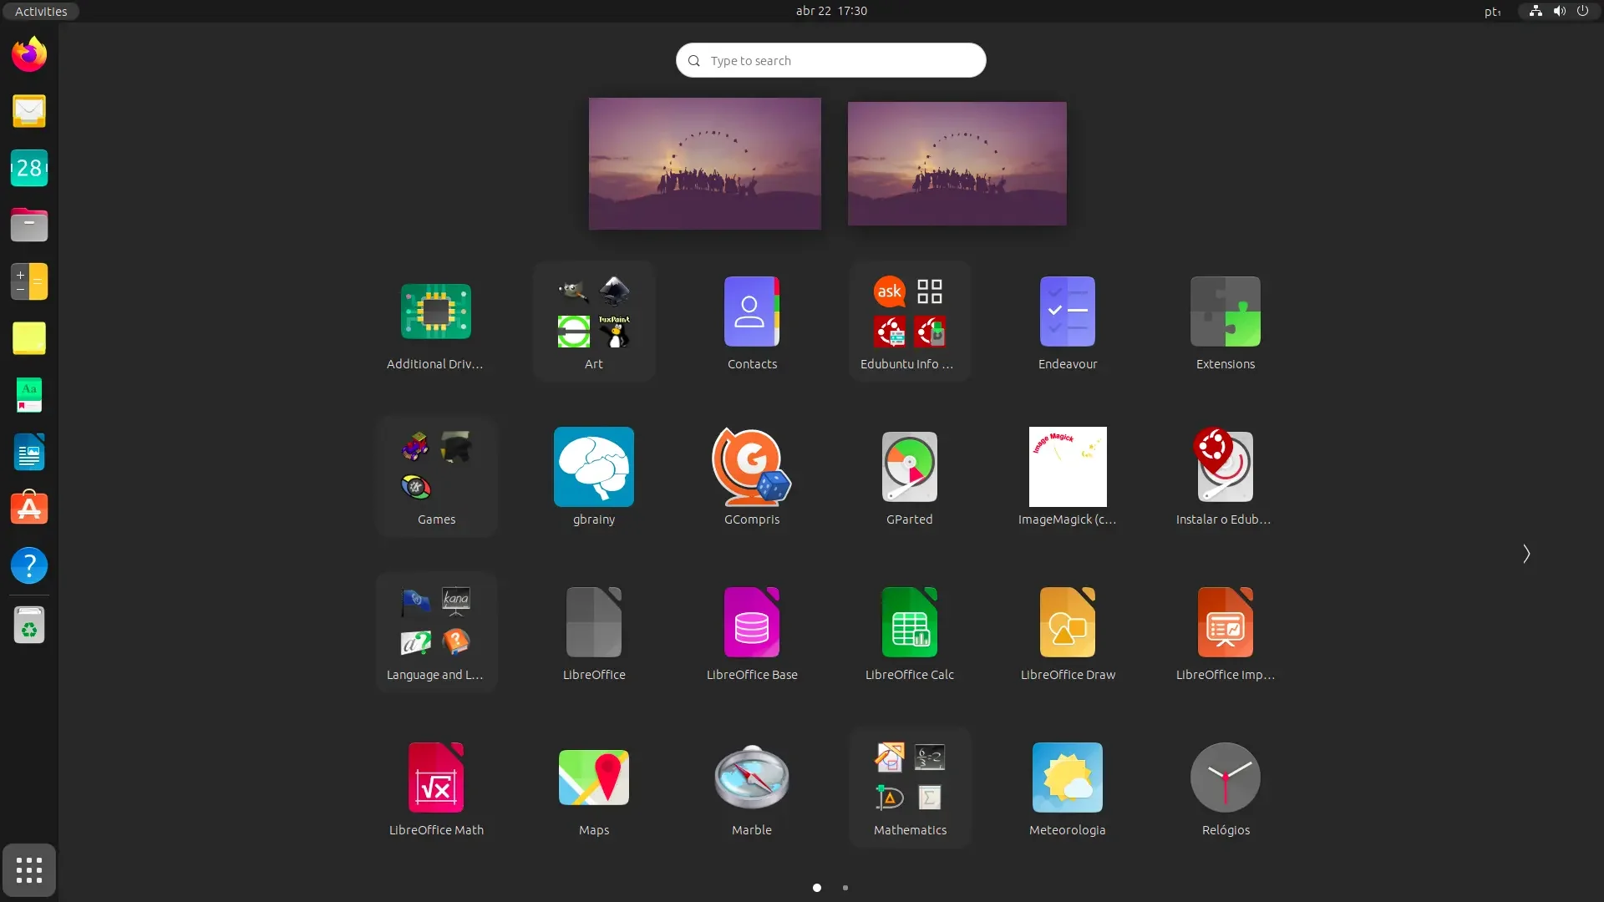Viewport: 1604px width, 902px height.
Task: Open mail client from the dock
Action: pyautogui.click(x=29, y=111)
